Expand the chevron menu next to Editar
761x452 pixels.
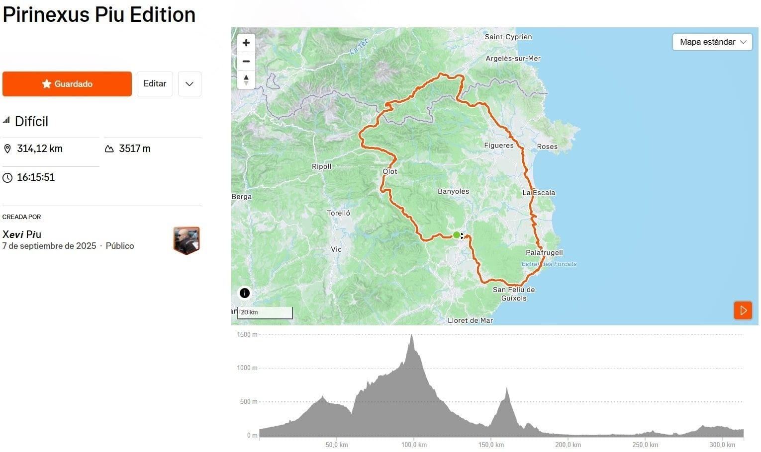190,84
